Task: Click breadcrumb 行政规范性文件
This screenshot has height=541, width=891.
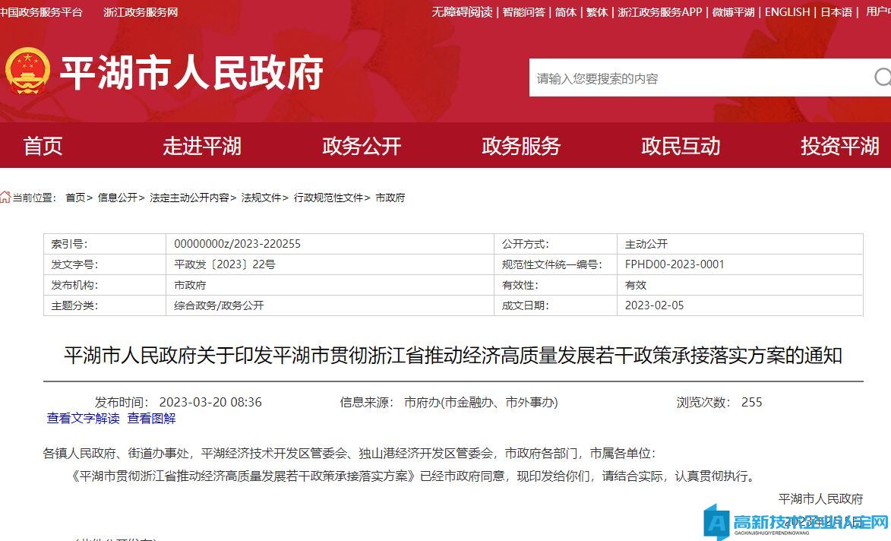Action: pyautogui.click(x=328, y=198)
